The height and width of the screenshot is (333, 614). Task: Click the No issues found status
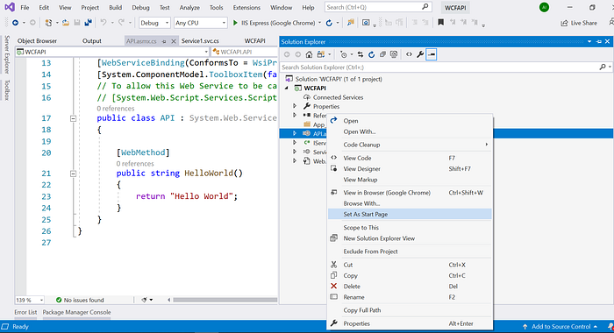click(80, 300)
